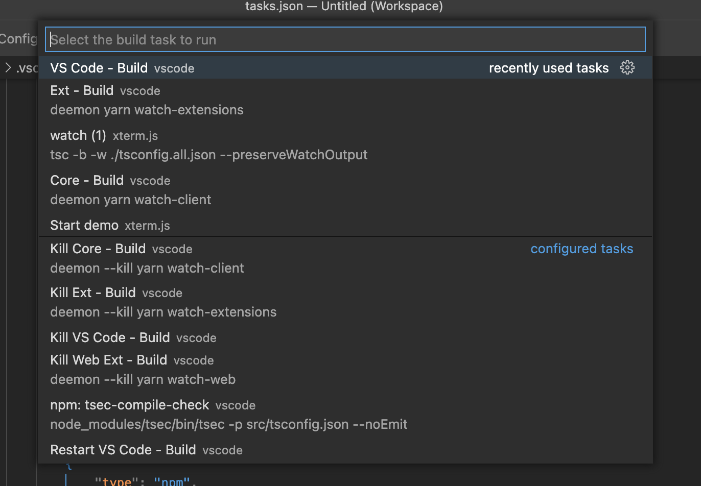Run the Start demo task
Viewport: 701px width, 486px height.
(x=84, y=225)
